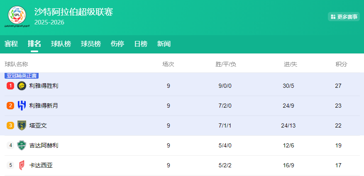Open the 更多赛事 button
This screenshot has width=364, height=176.
click(x=344, y=17)
